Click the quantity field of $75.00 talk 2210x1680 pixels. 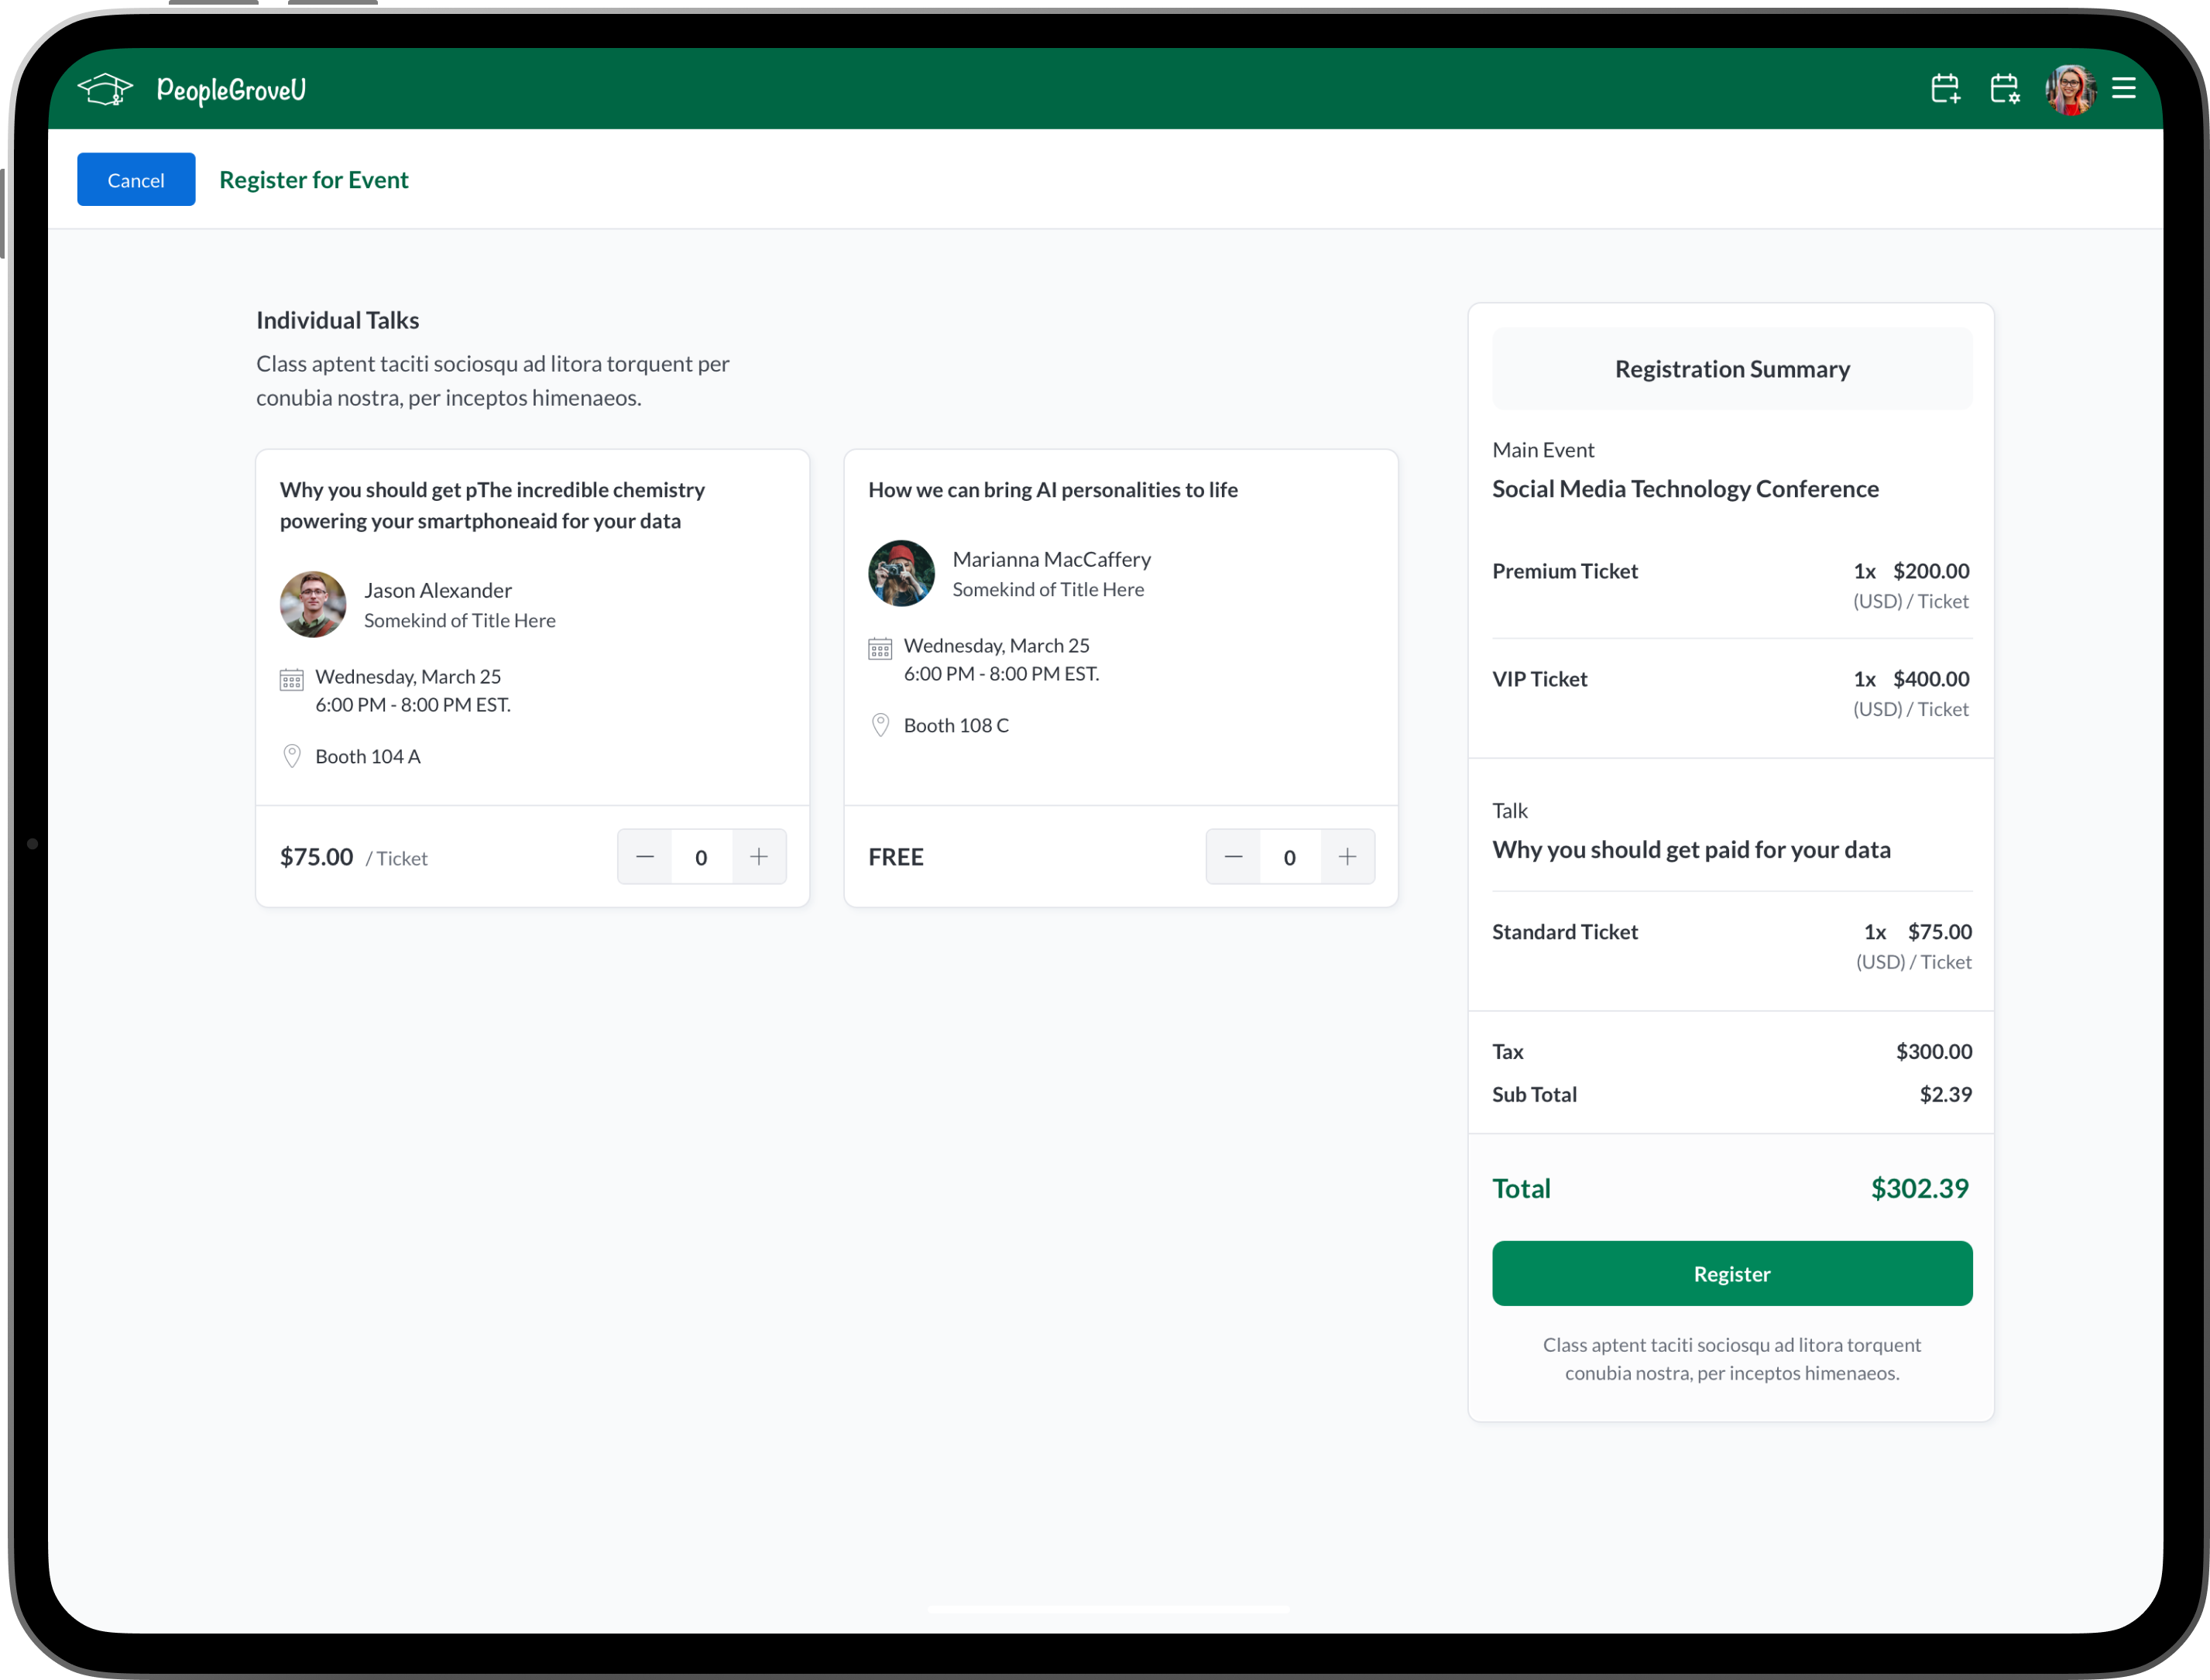[x=701, y=857]
